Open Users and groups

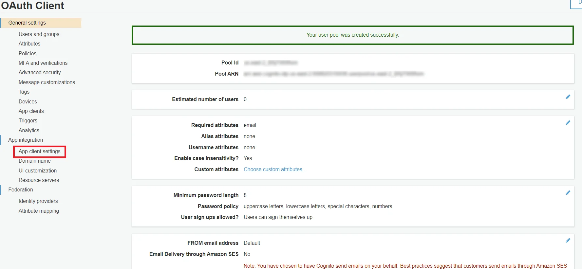(39, 34)
